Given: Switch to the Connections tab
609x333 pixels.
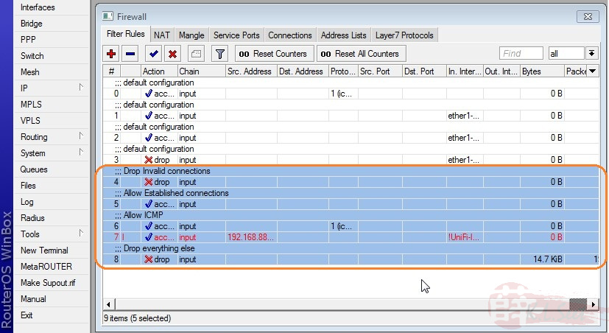Looking at the screenshot, I should (290, 35).
